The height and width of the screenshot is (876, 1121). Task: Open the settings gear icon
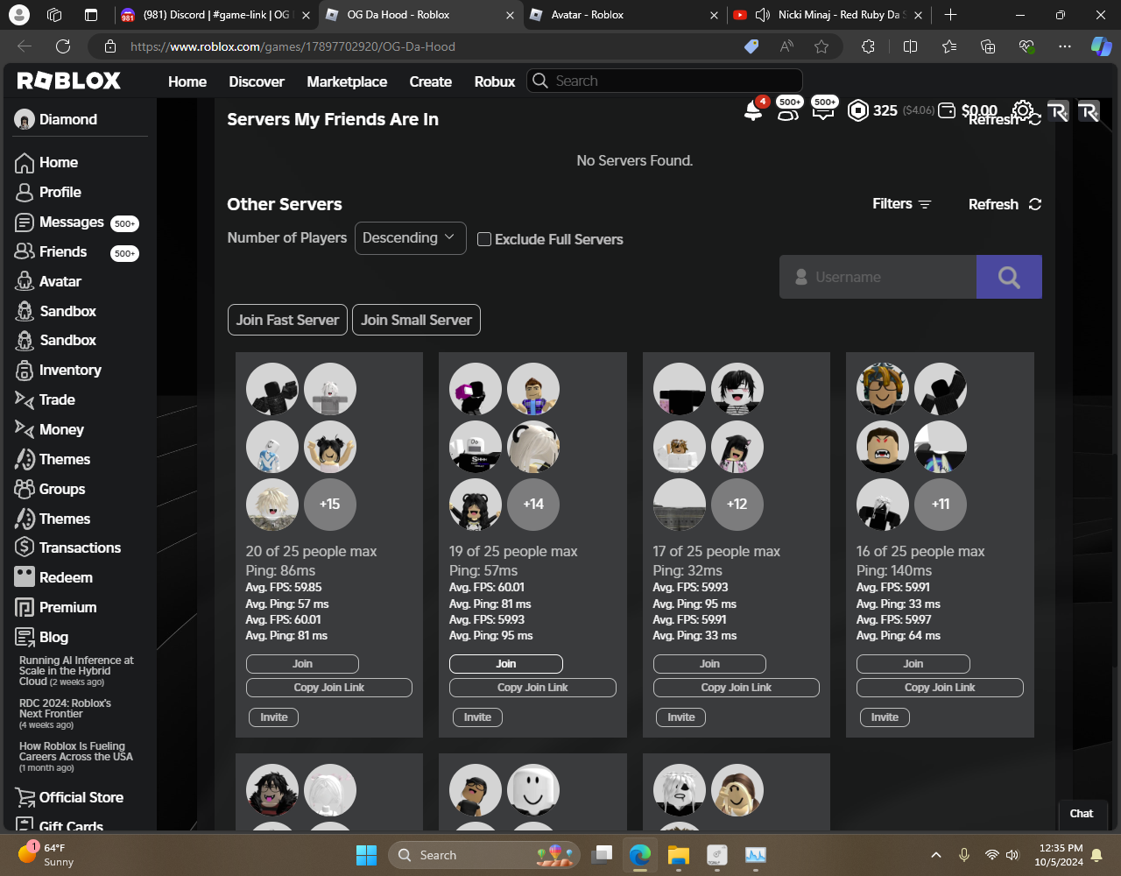(x=1022, y=110)
